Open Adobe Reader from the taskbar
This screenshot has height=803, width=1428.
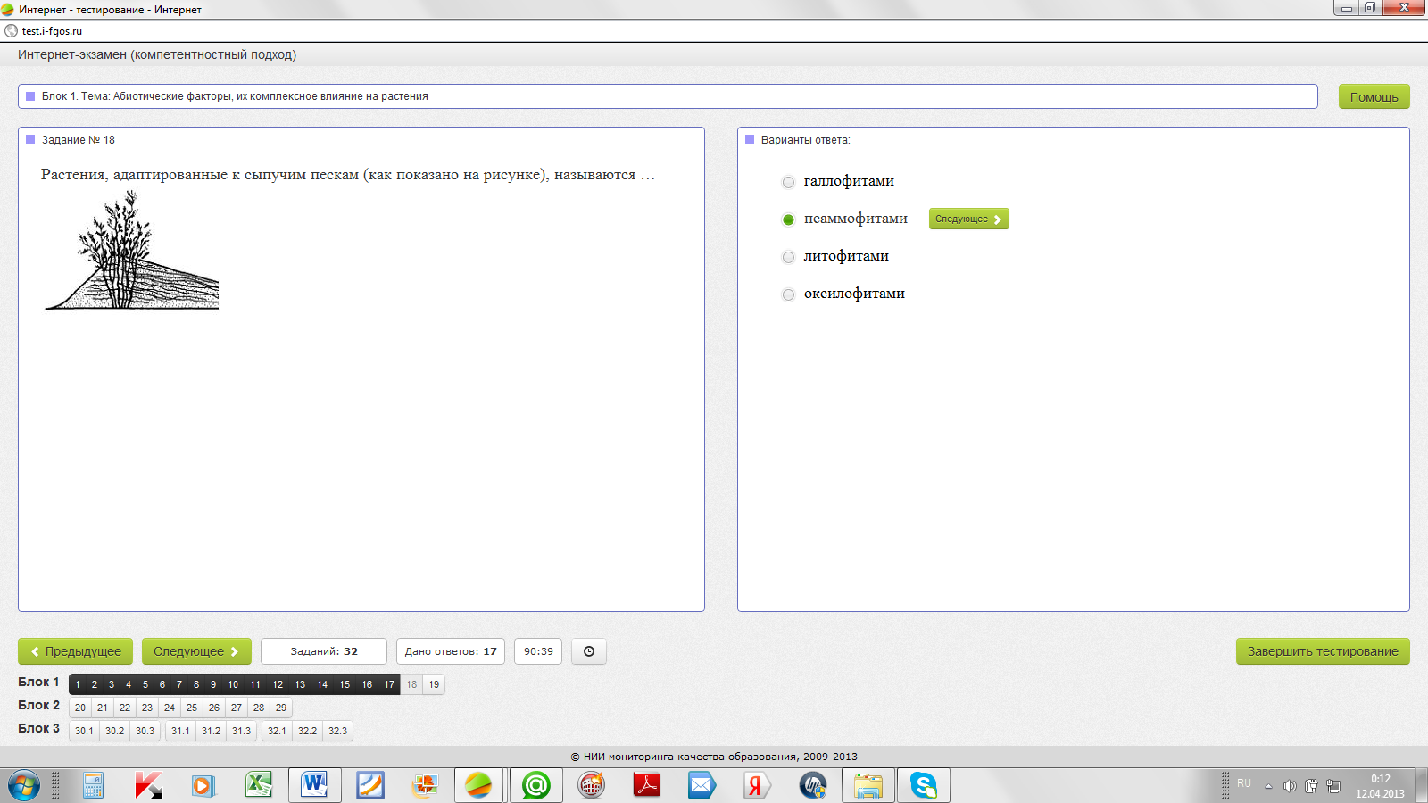coord(646,786)
